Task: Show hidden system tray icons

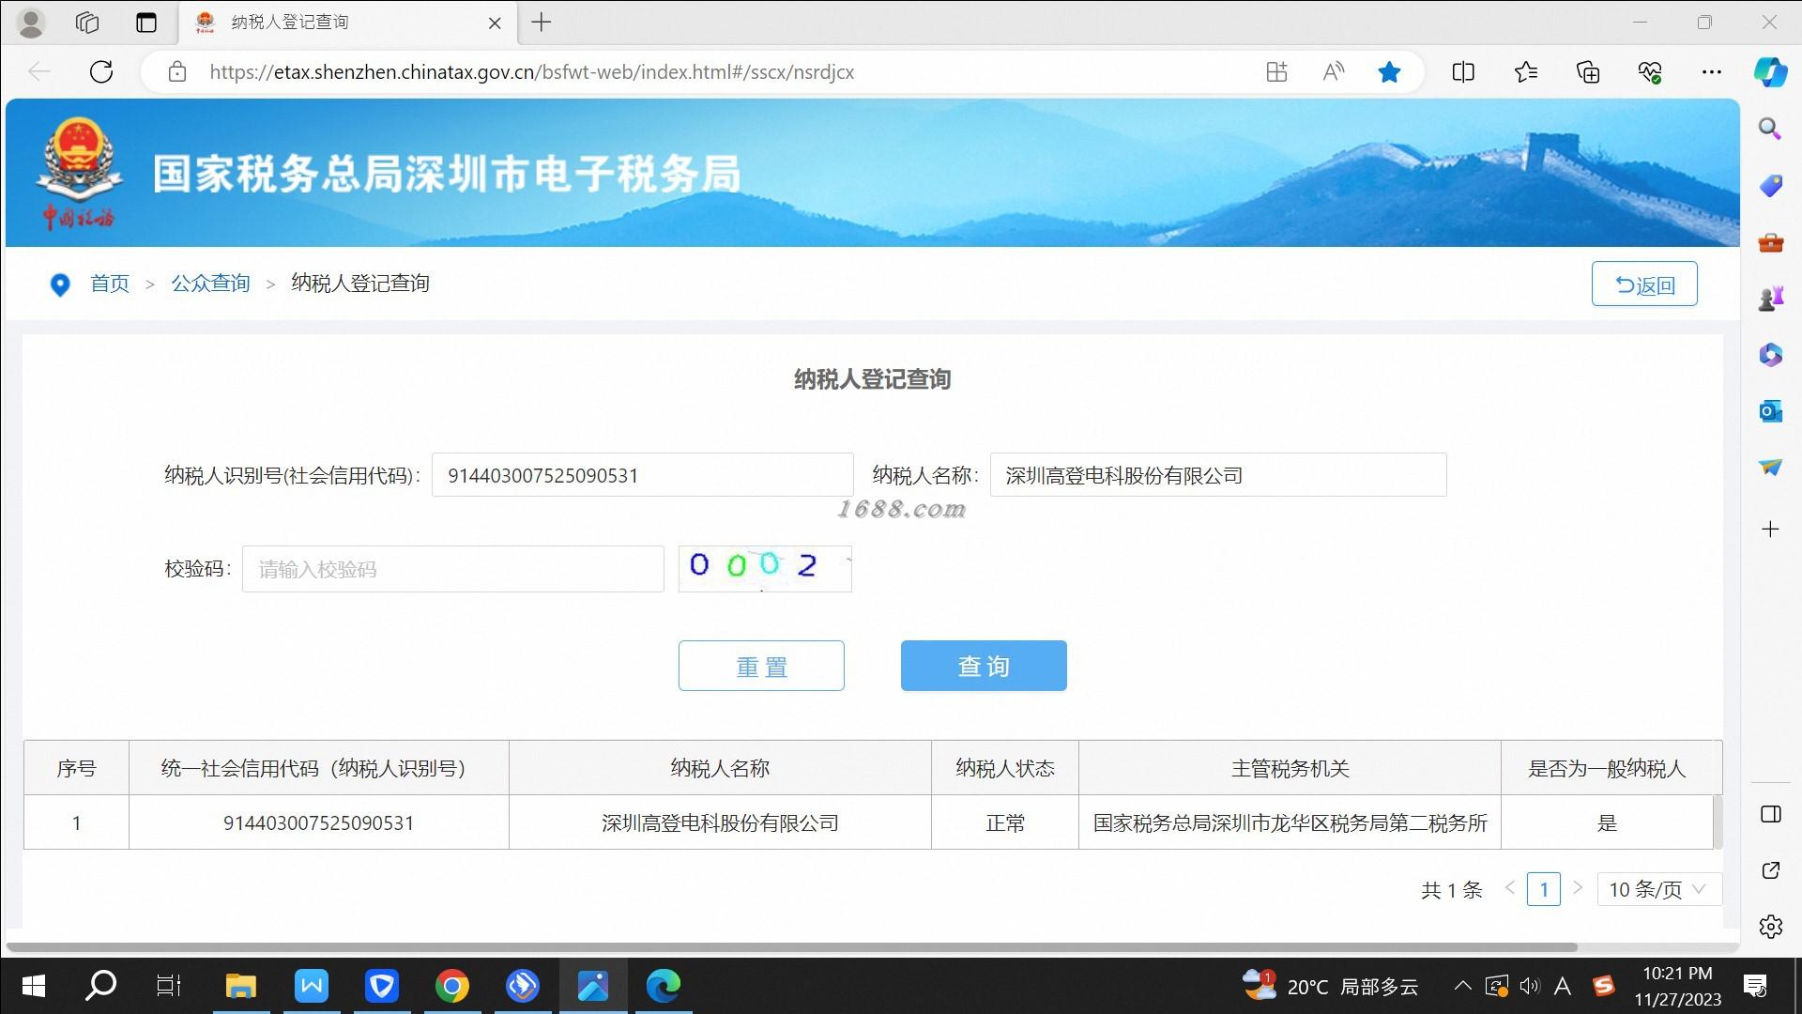Action: click(1462, 986)
